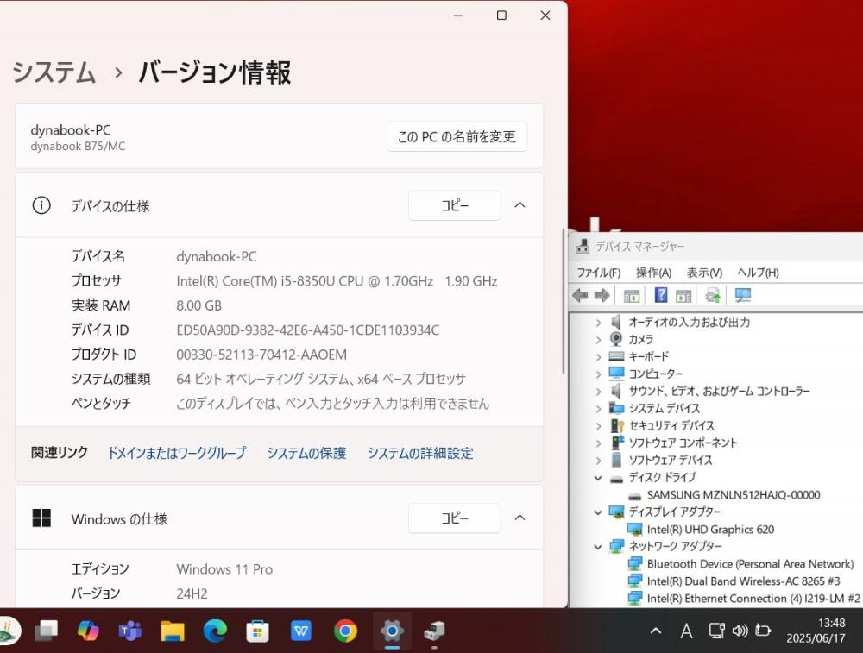Open the blue W app on the taskbar

click(300, 631)
